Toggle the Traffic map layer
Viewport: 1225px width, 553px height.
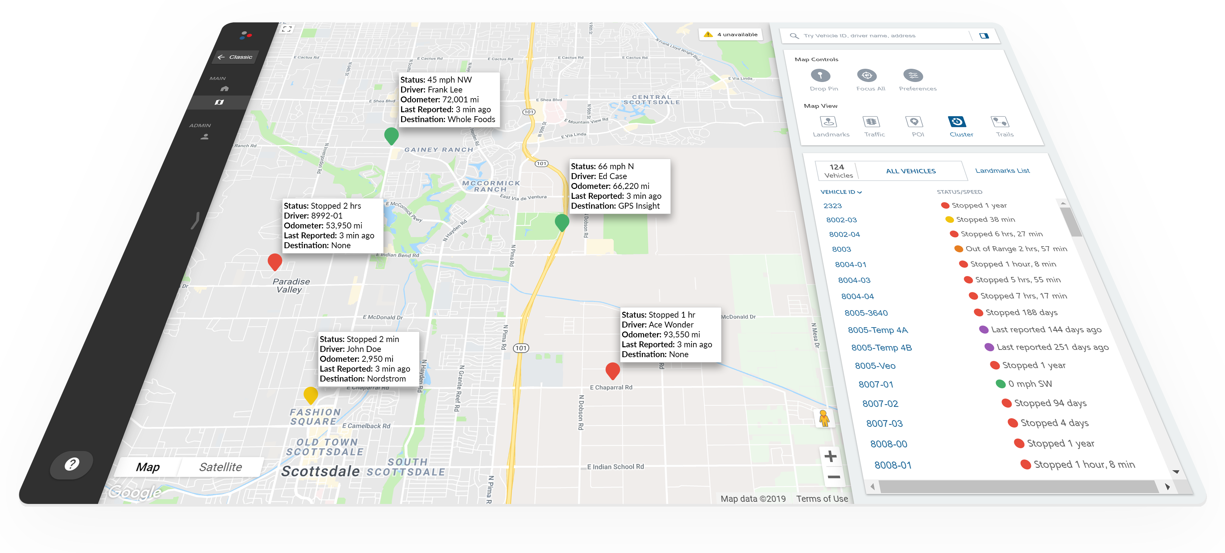click(x=871, y=122)
